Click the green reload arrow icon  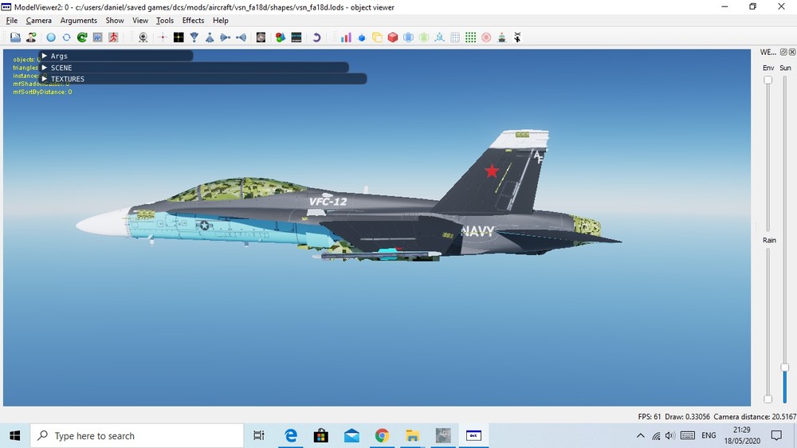pos(82,37)
